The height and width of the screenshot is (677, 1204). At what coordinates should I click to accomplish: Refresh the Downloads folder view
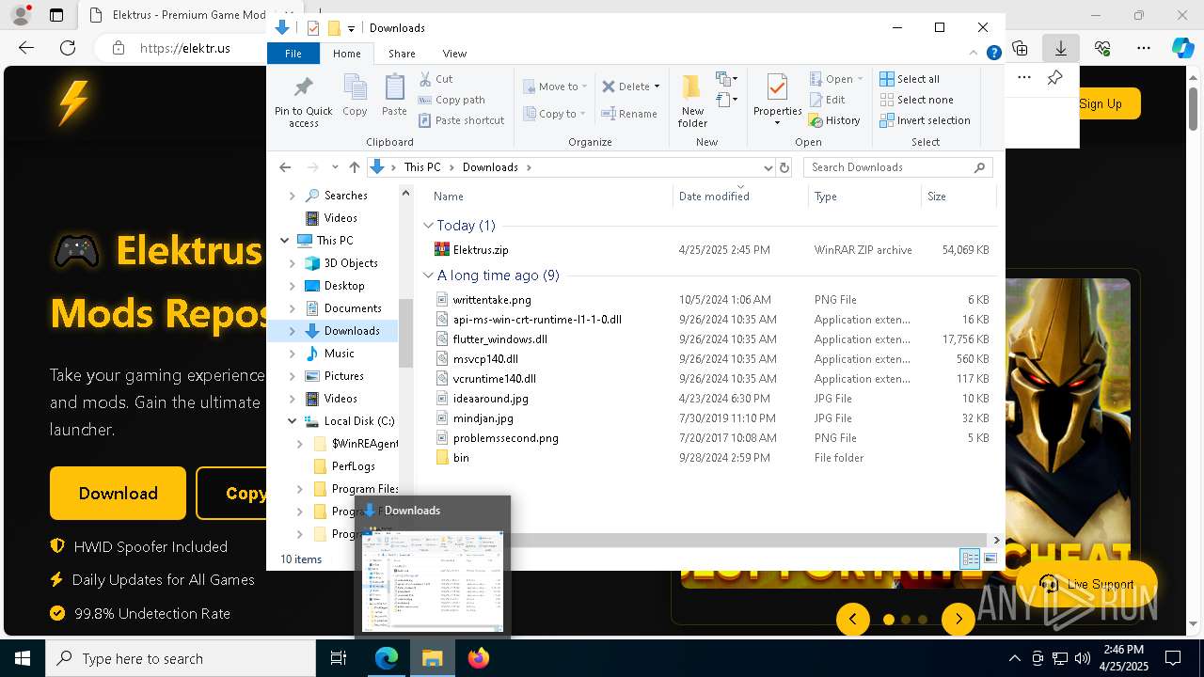pyautogui.click(x=784, y=167)
